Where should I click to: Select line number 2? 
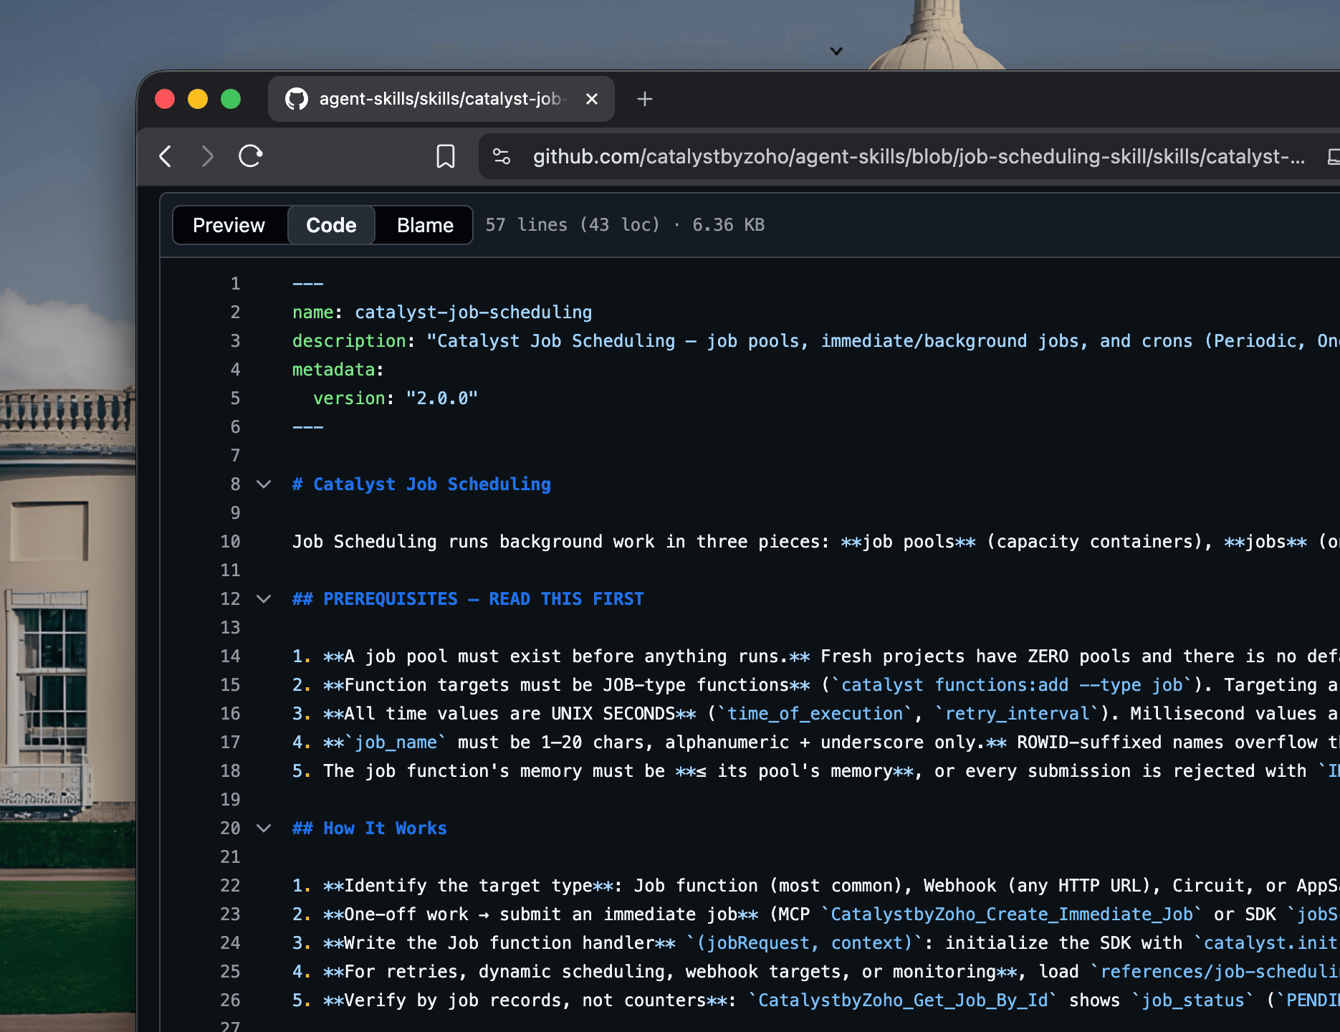(235, 312)
